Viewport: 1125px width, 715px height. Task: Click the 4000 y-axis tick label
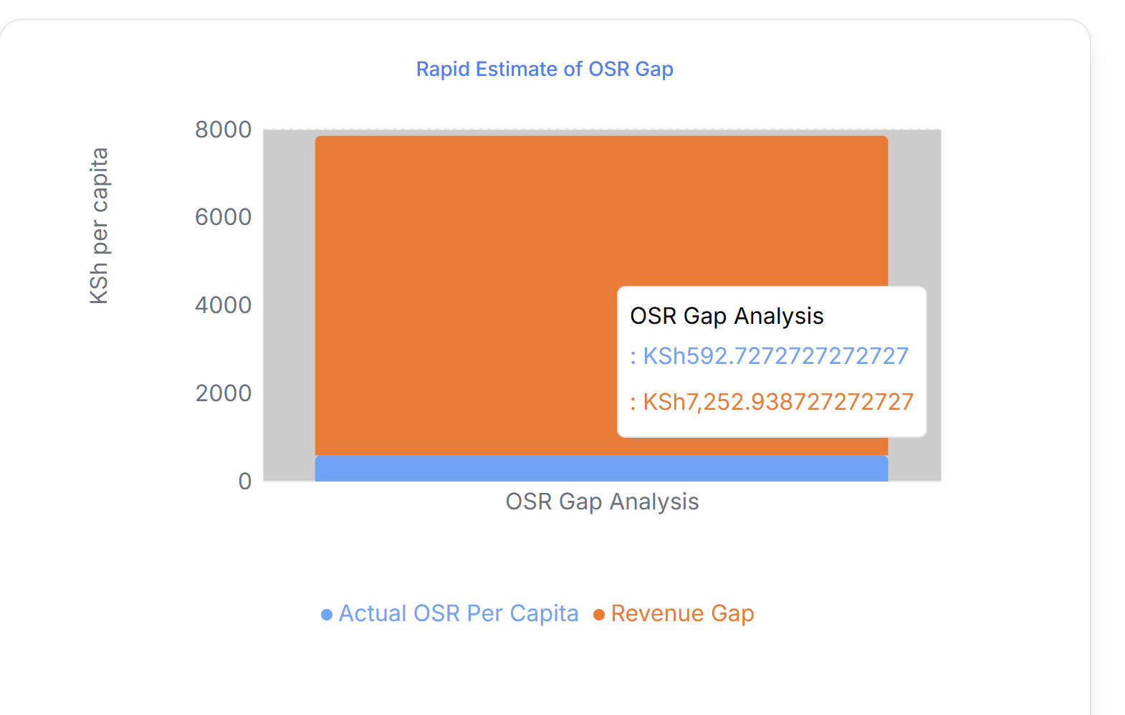tap(224, 305)
